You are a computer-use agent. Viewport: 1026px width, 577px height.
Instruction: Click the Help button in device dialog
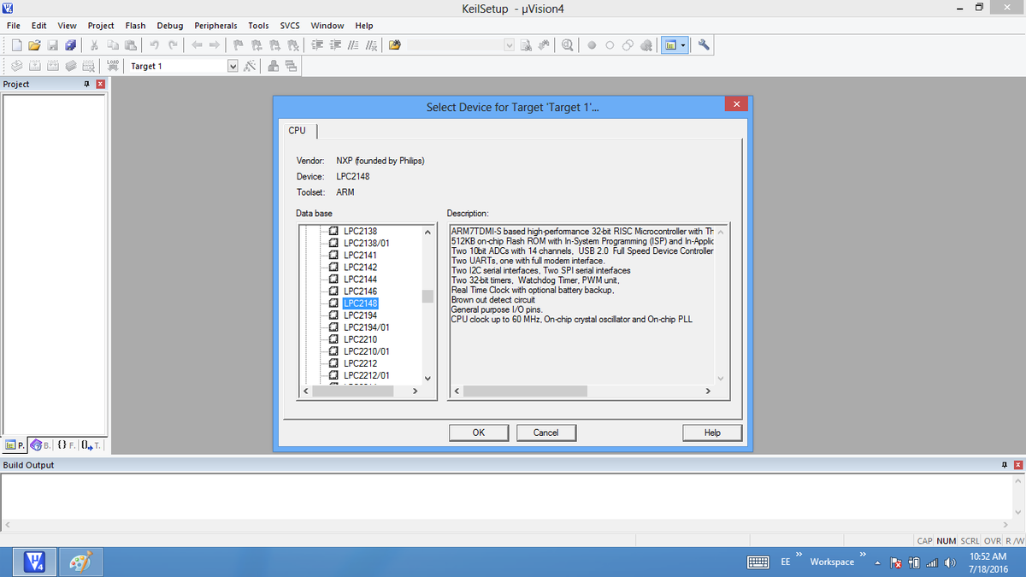coord(712,433)
